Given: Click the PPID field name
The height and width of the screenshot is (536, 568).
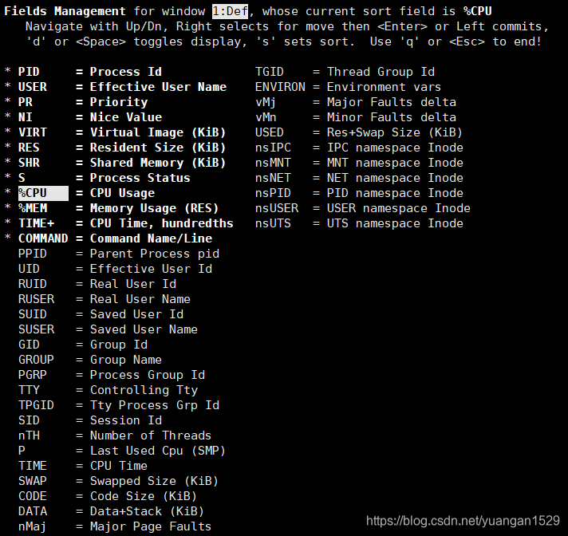Looking at the screenshot, I should tap(33, 254).
